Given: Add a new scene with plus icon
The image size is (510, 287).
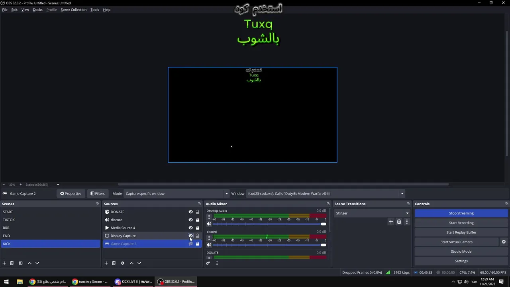Looking at the screenshot, I should [4, 263].
